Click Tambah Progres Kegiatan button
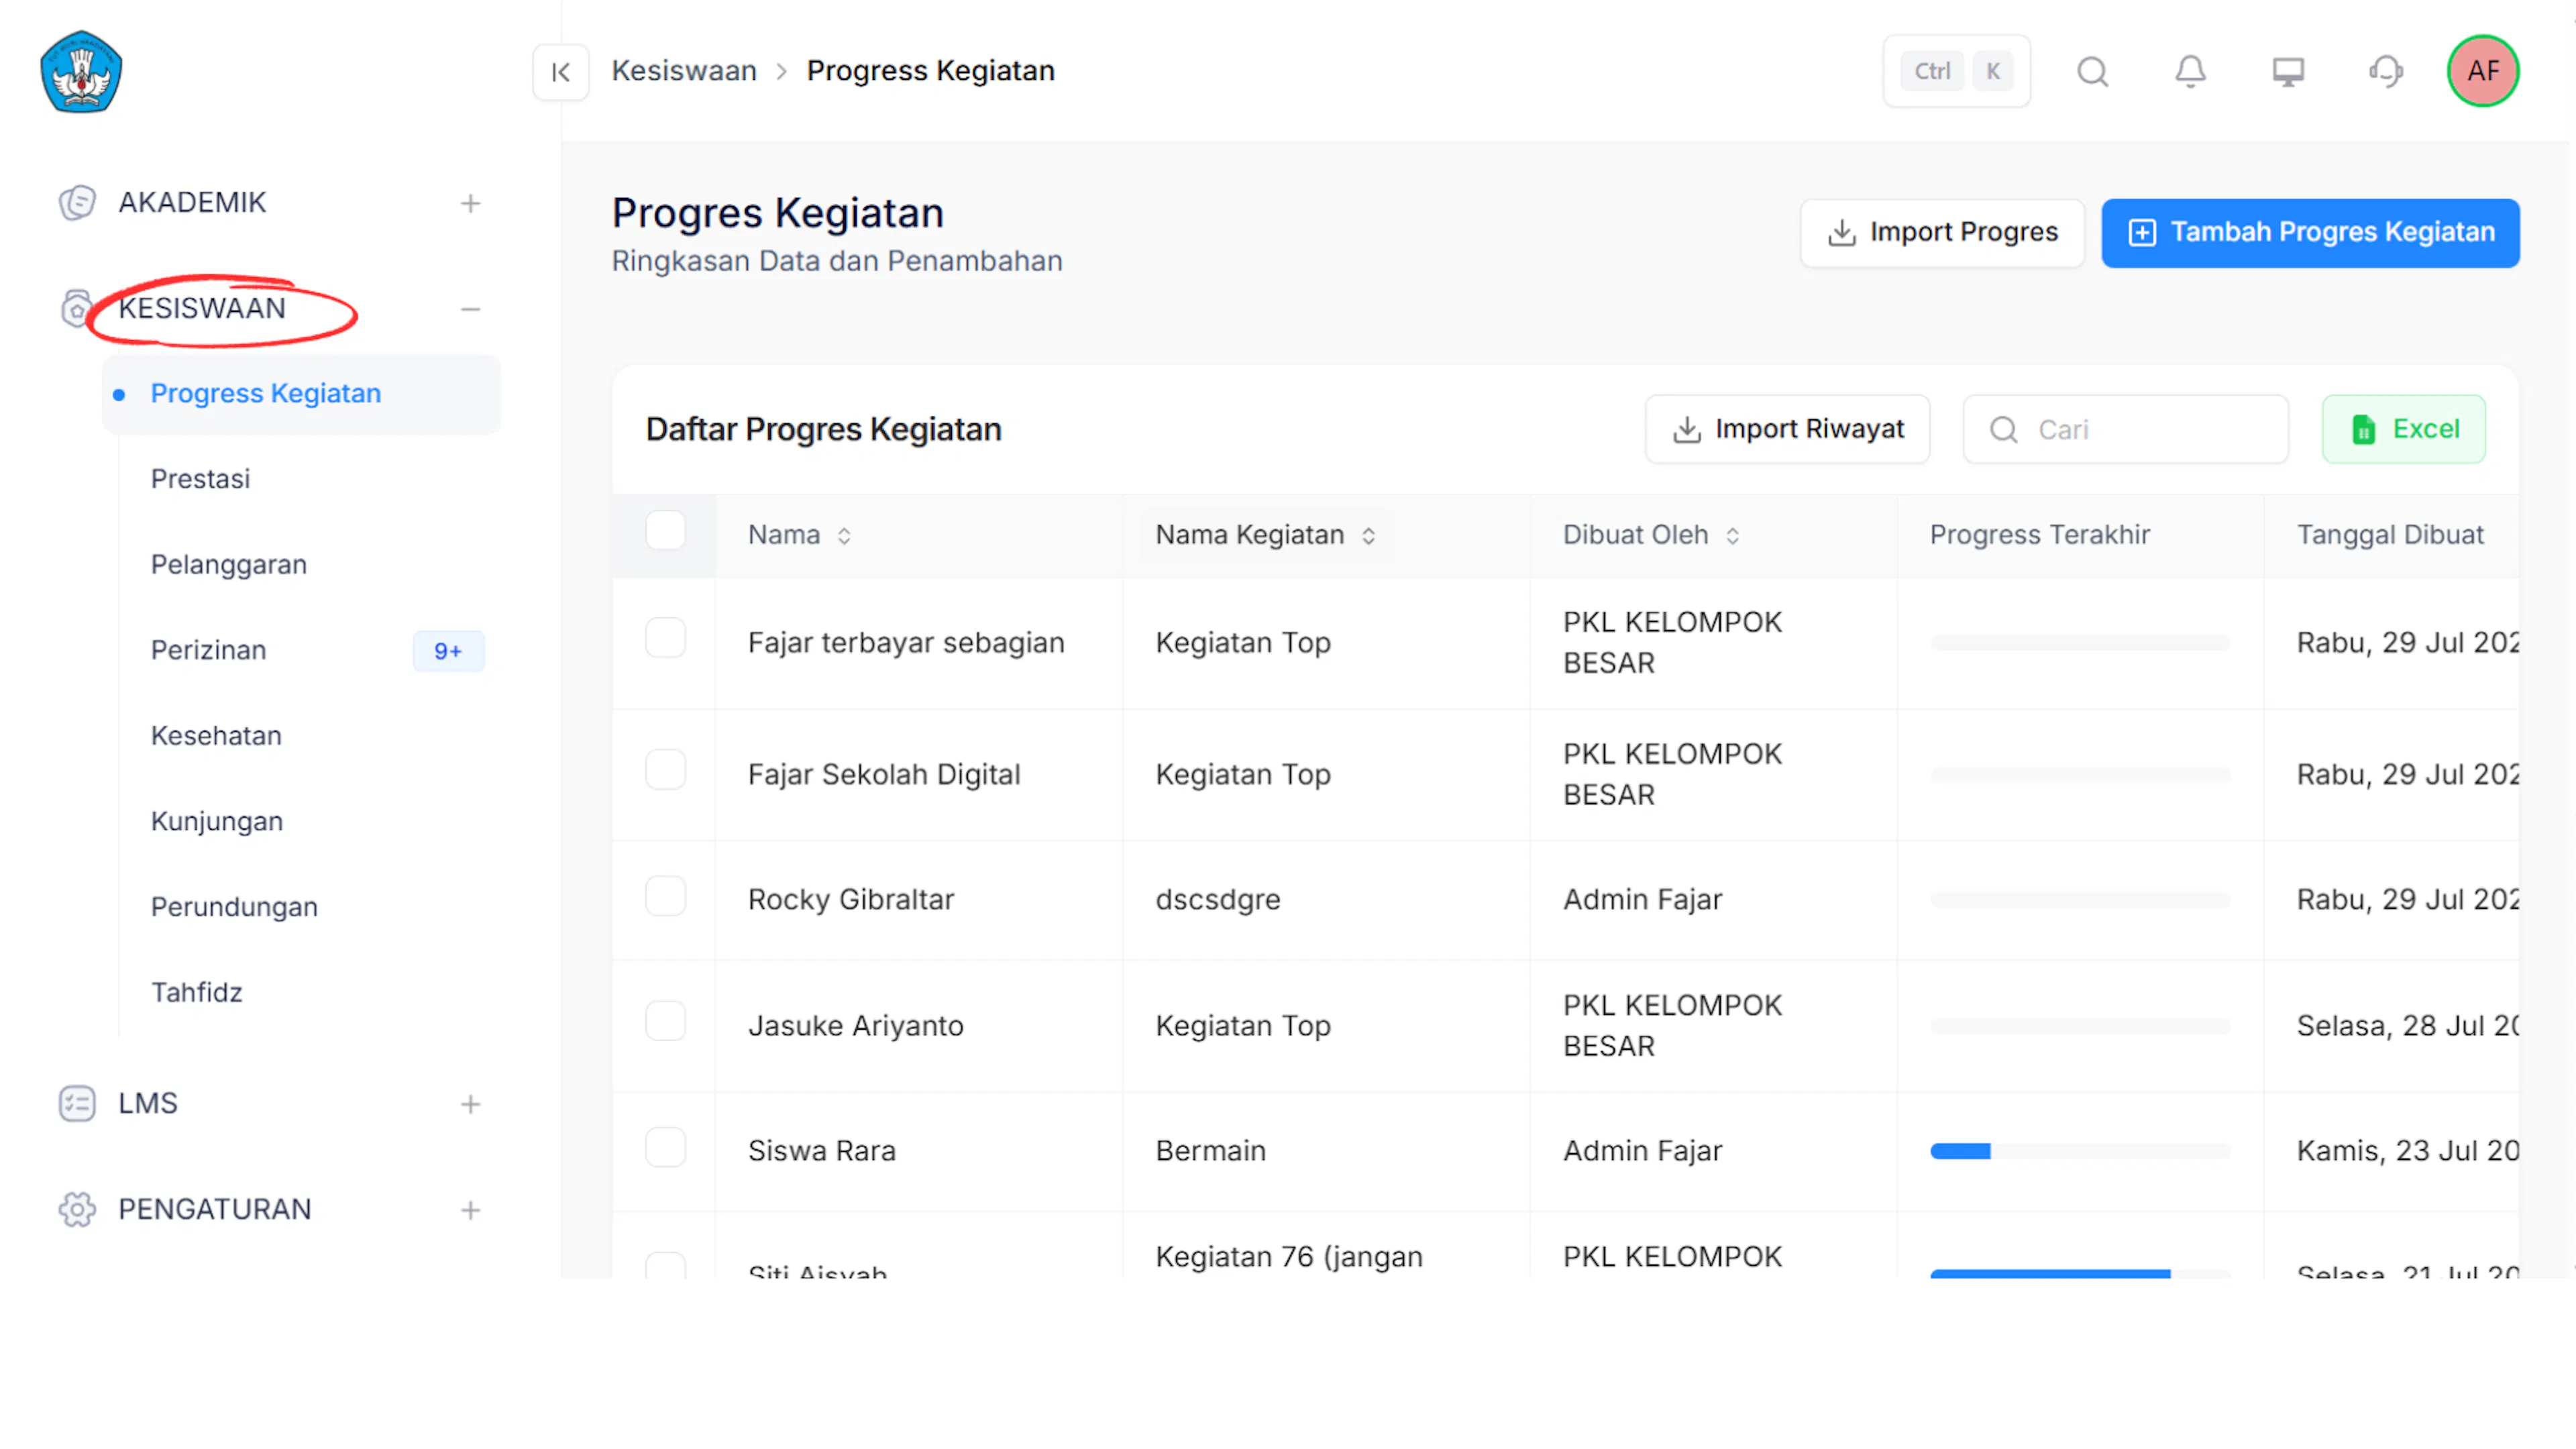This screenshot has width=2576, height=1449. coord(2310,233)
